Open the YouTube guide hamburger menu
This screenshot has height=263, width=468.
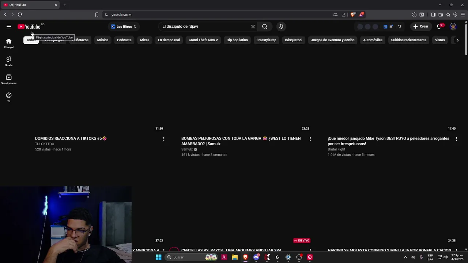(9, 26)
